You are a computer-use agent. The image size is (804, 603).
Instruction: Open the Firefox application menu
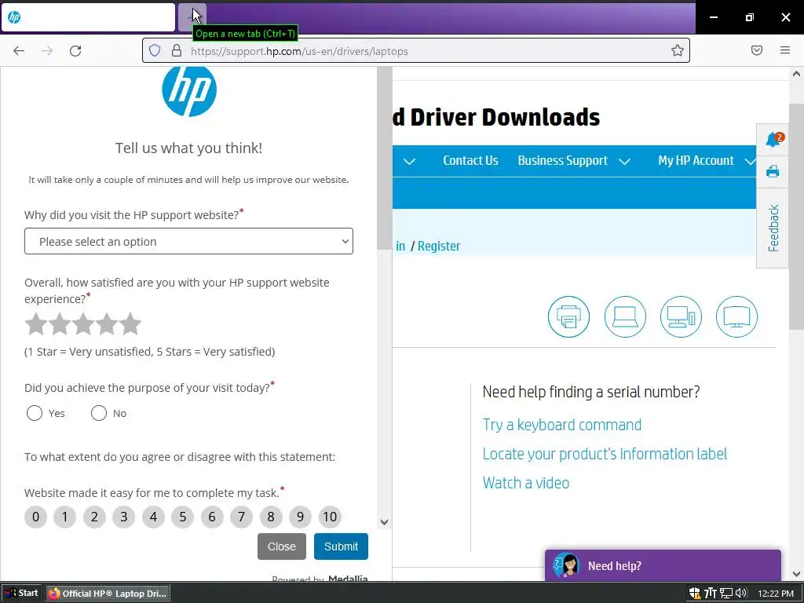tap(785, 50)
